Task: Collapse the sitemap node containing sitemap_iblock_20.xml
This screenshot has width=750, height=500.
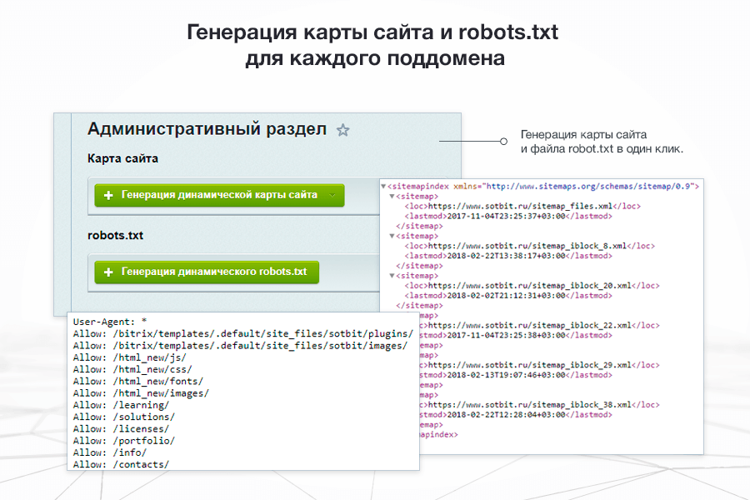Action: pos(392,275)
